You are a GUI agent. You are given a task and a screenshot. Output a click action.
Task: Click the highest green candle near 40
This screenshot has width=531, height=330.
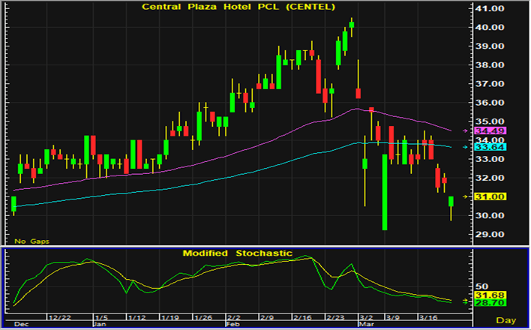[x=352, y=25]
